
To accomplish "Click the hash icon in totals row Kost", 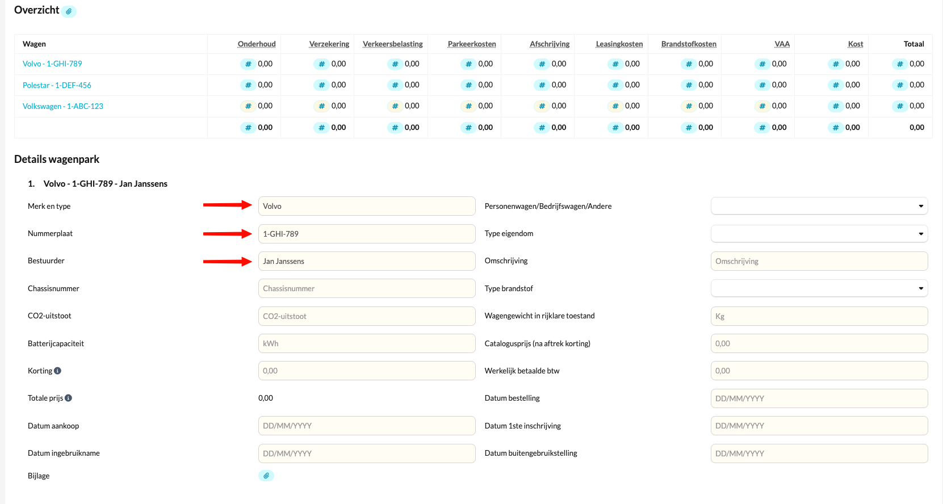I will [x=836, y=128].
